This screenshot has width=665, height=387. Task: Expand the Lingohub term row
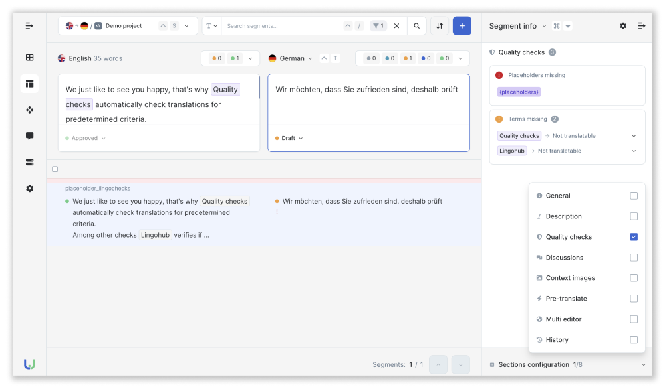(634, 151)
